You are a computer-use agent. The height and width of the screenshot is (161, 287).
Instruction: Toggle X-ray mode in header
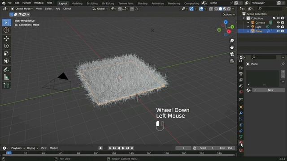(211, 9)
